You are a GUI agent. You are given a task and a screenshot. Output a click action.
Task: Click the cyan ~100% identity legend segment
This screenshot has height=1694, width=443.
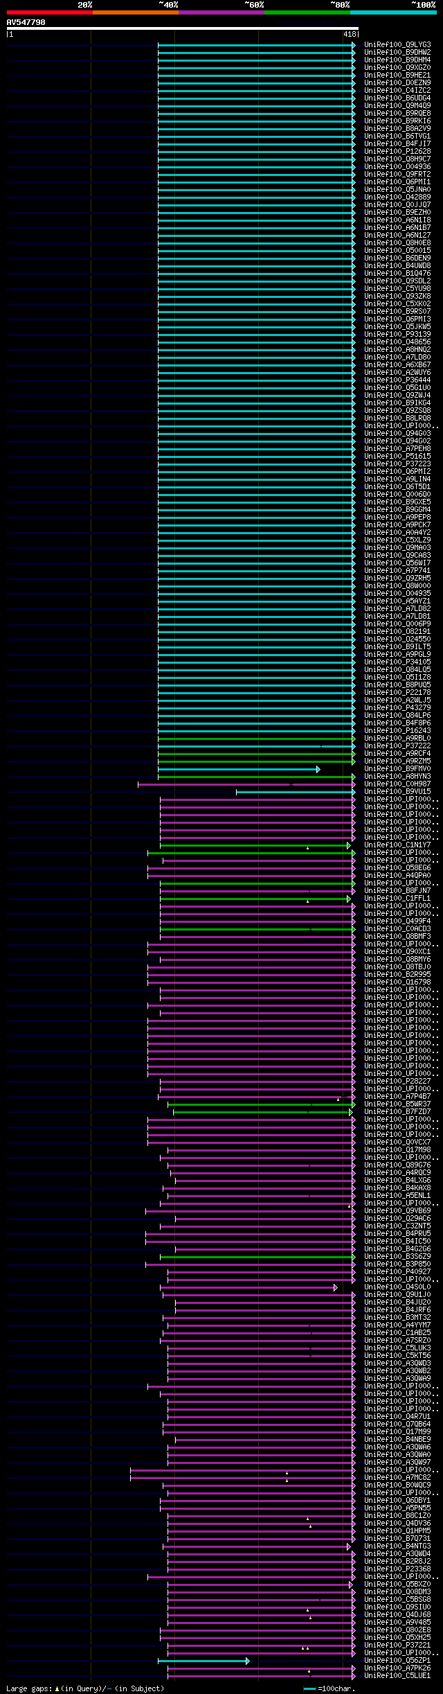393,12
